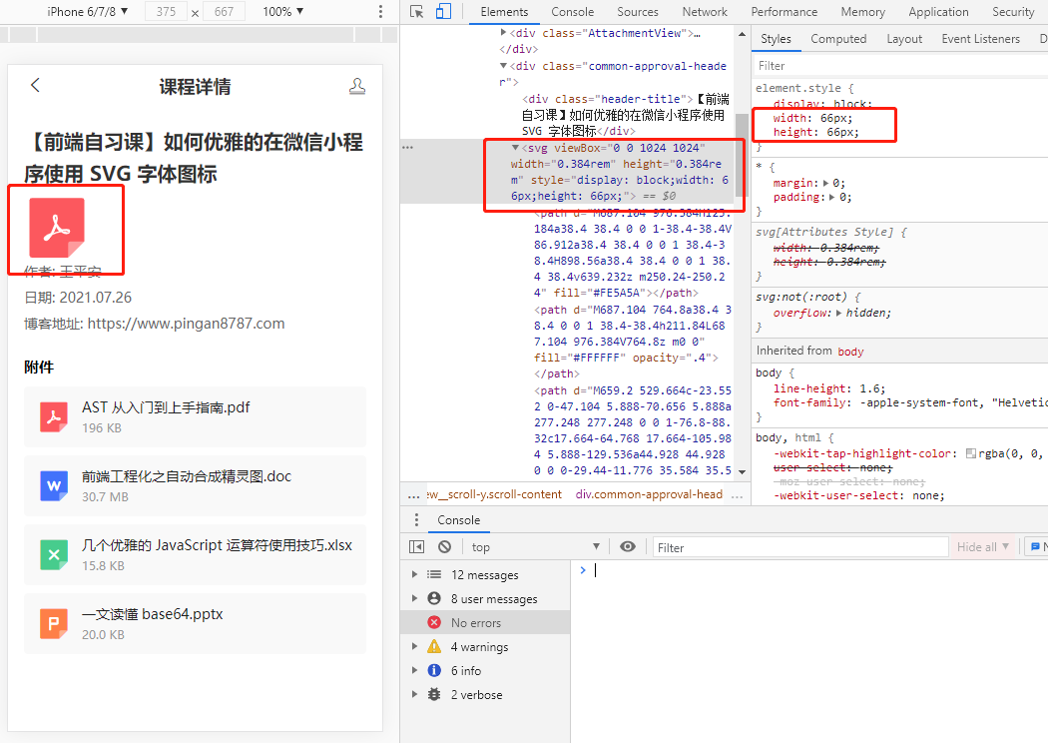Open the Application tab

[938, 11]
